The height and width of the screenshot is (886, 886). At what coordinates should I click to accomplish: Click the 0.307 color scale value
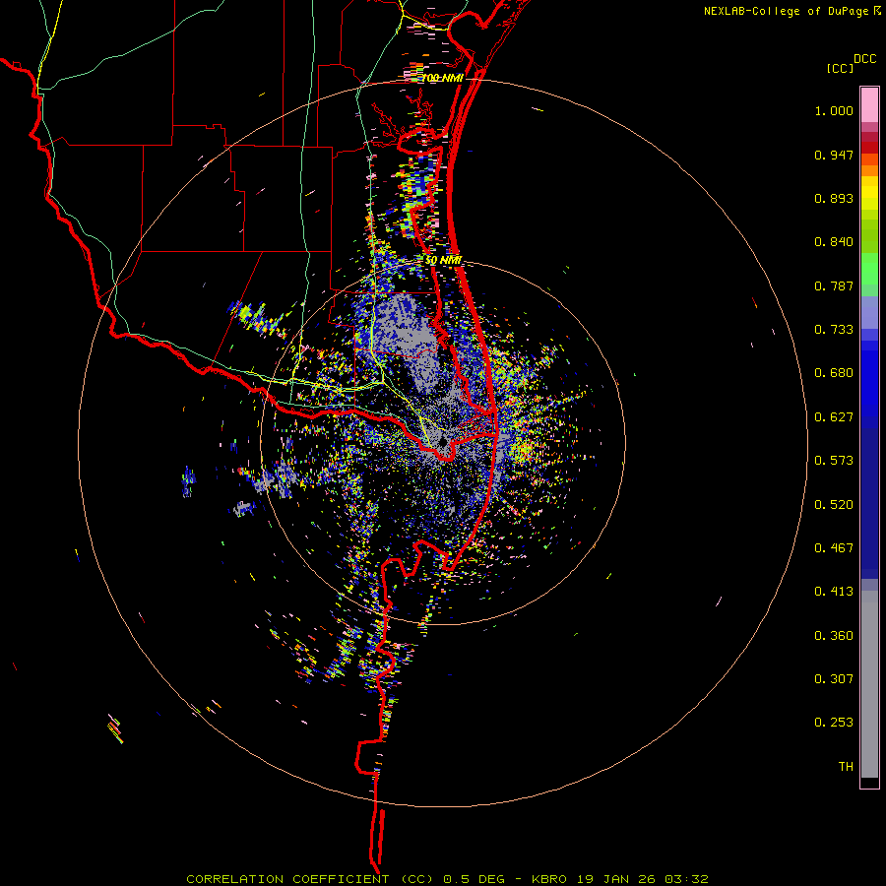834,679
